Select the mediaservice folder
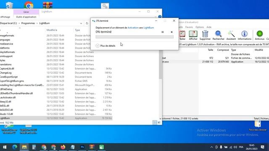269x151 pixels. [56, 44]
